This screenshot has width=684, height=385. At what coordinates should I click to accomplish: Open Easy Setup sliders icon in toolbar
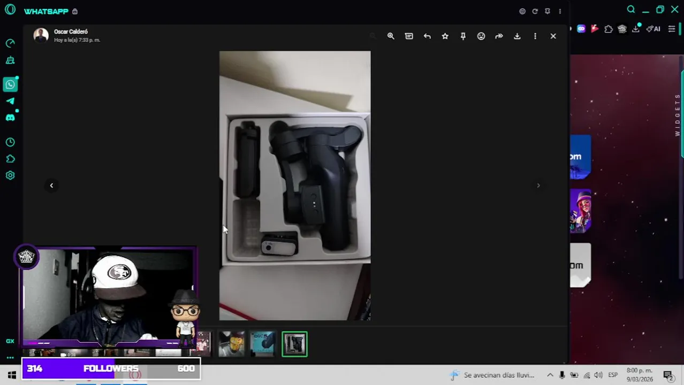click(672, 29)
